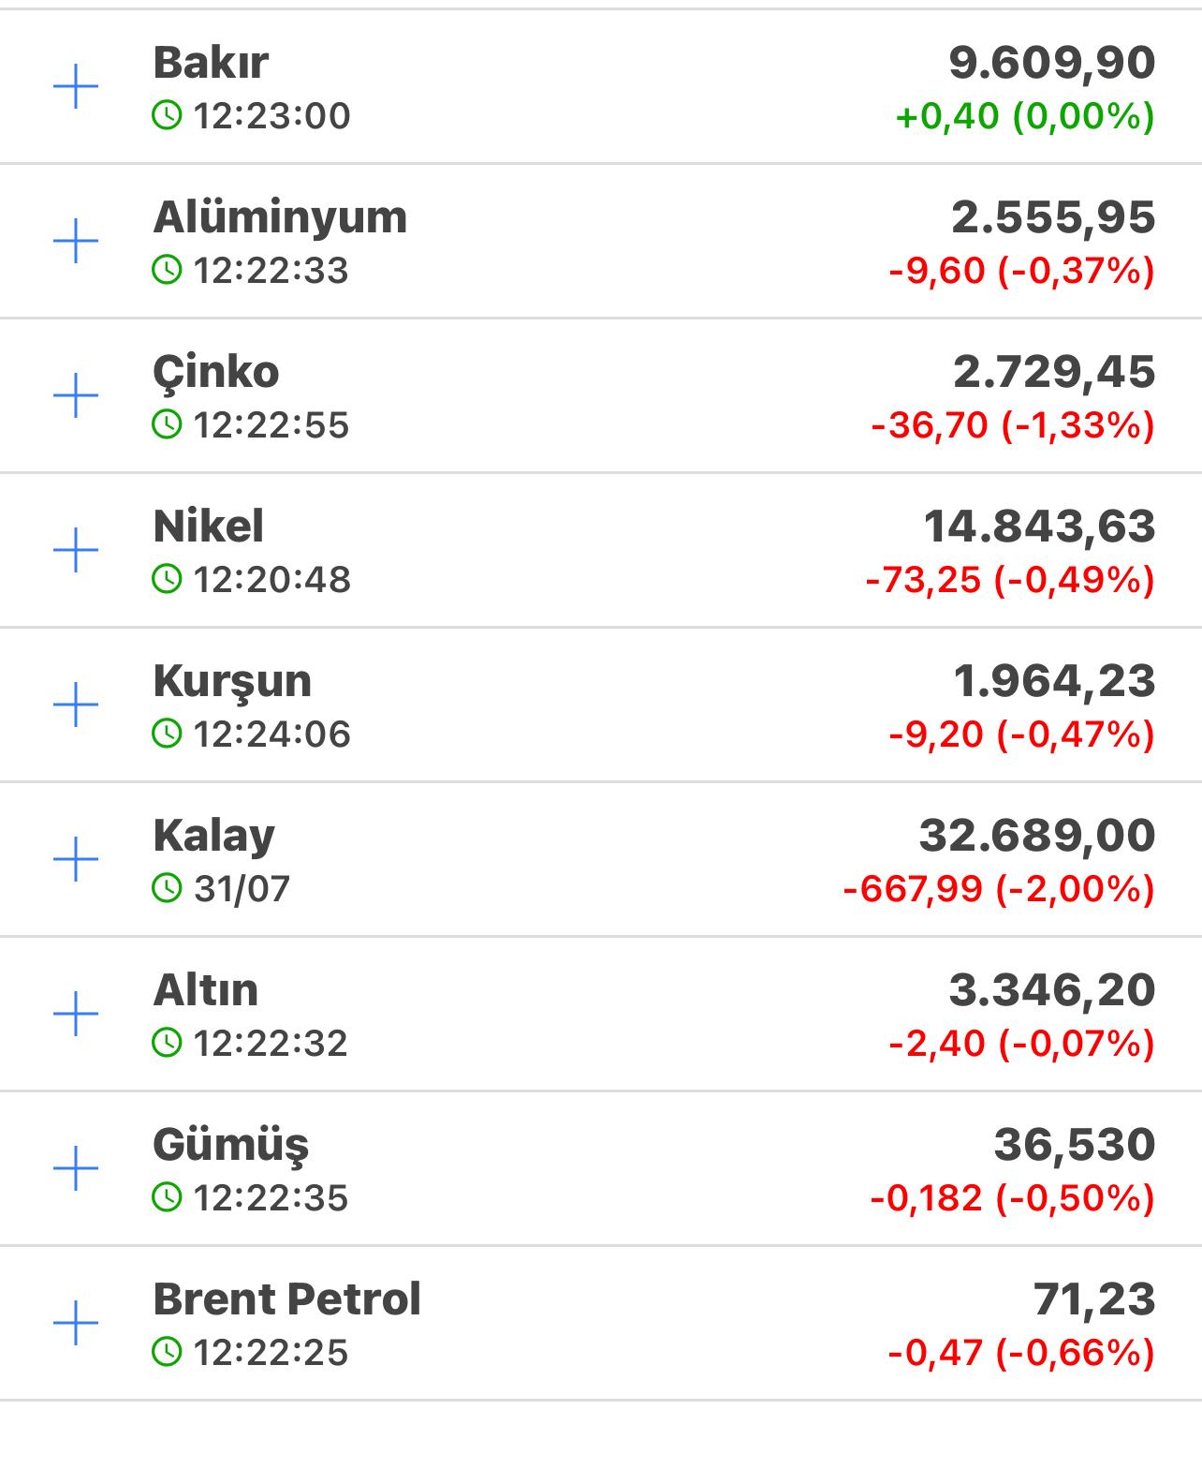Tap Nikel change -73,25 (-0,49%)
Image resolution: width=1202 pixels, height=1484 pixels.
click(1010, 581)
